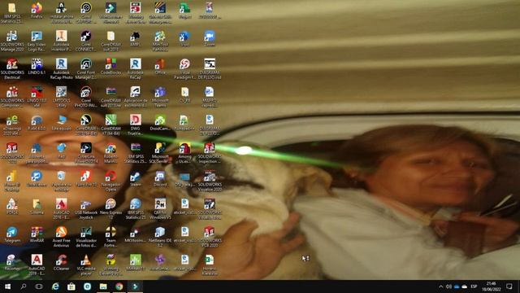Select the SOLIDWORKS Inspection shortcut
Screen dimensions: 520x293
pyautogui.click(x=210, y=152)
